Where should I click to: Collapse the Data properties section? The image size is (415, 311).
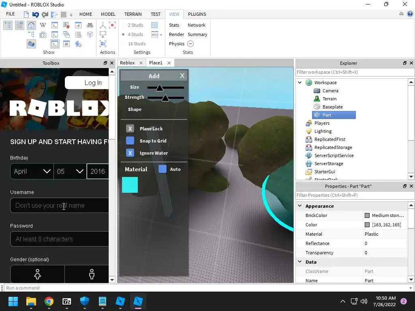[300, 262]
